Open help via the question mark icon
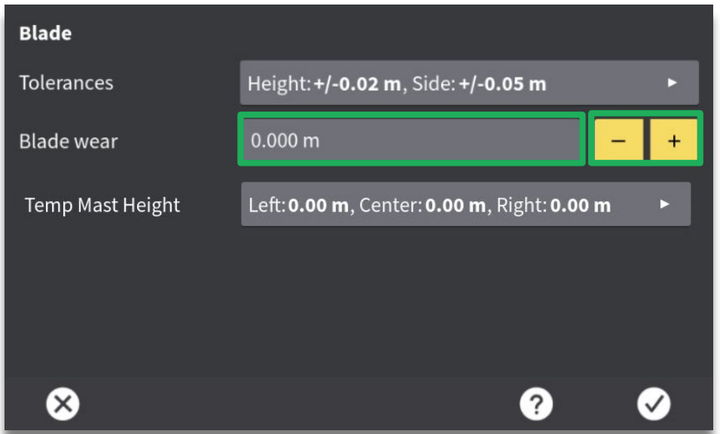 [535, 405]
